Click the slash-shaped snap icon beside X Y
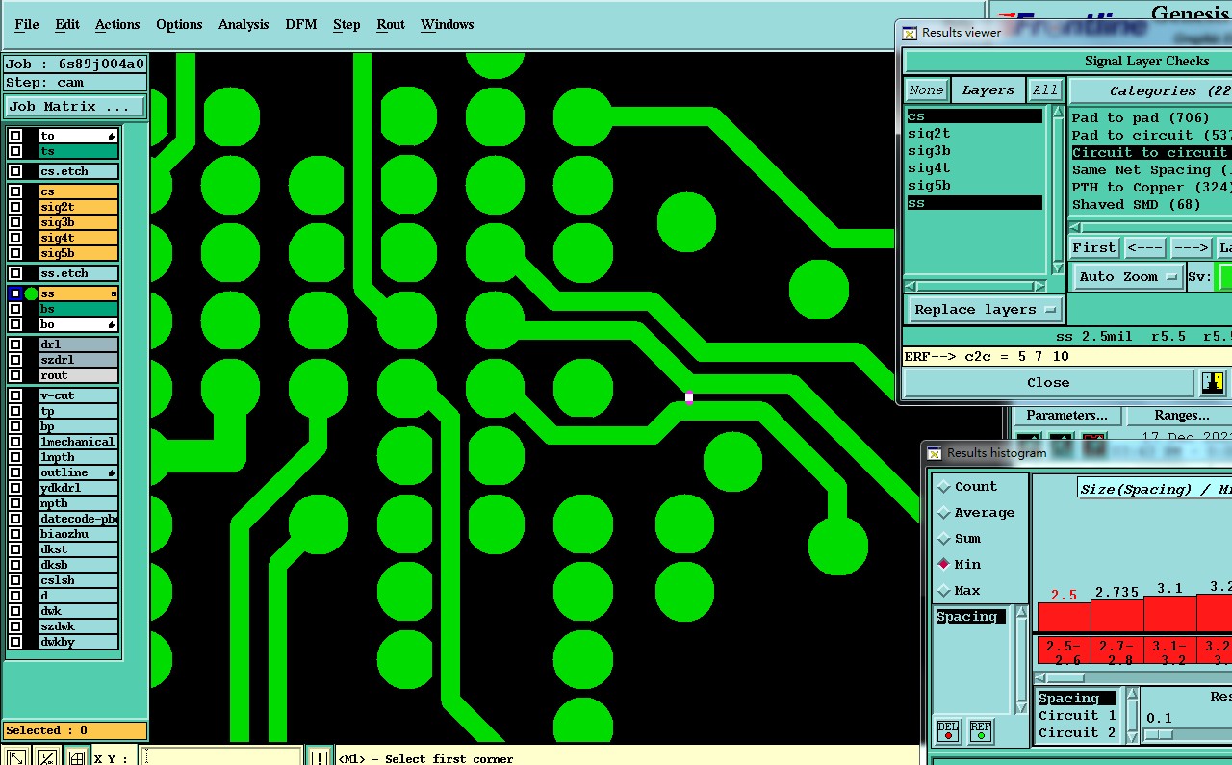The width and height of the screenshot is (1232, 765). point(46,757)
